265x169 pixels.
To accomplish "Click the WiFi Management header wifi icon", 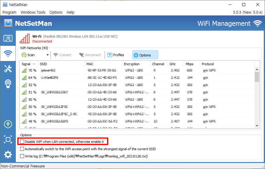I will (x=258, y=24).
